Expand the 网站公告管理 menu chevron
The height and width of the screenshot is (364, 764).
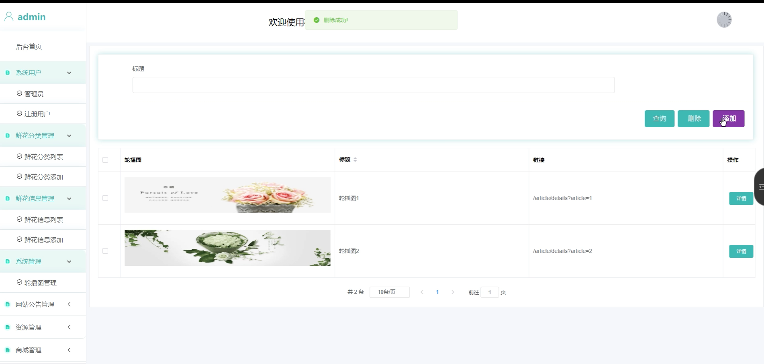point(69,304)
